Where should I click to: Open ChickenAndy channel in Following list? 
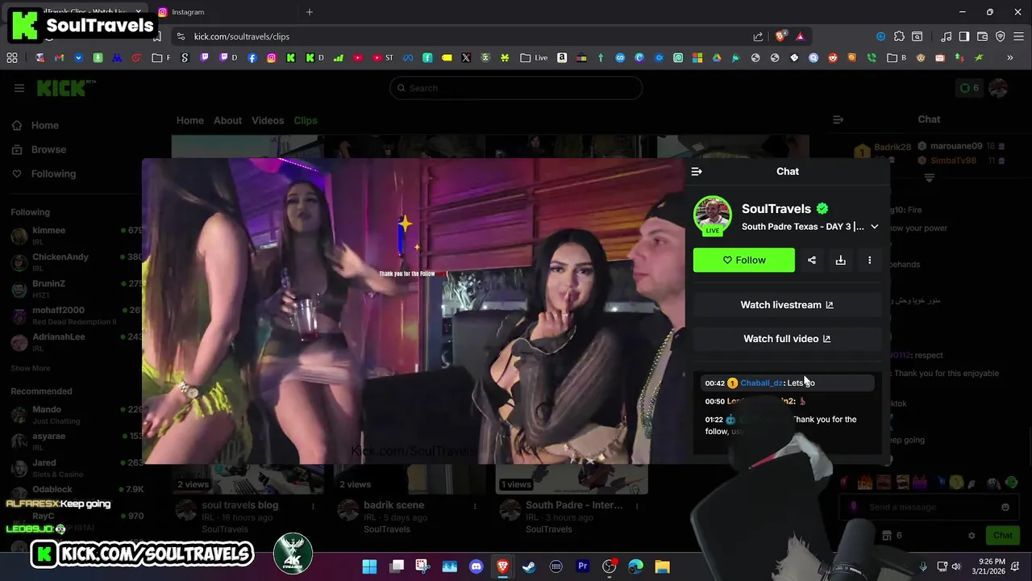coord(77,261)
